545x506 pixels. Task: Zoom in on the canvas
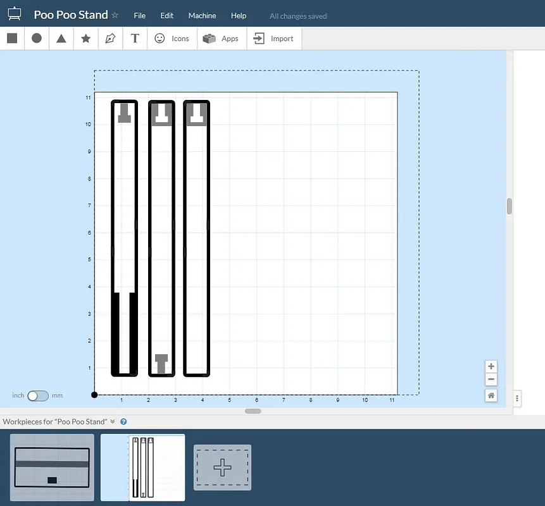click(491, 366)
